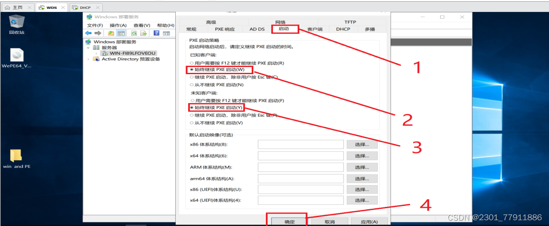Click 选择 for x86 体系结构
This screenshot has width=549, height=226.
click(362, 145)
